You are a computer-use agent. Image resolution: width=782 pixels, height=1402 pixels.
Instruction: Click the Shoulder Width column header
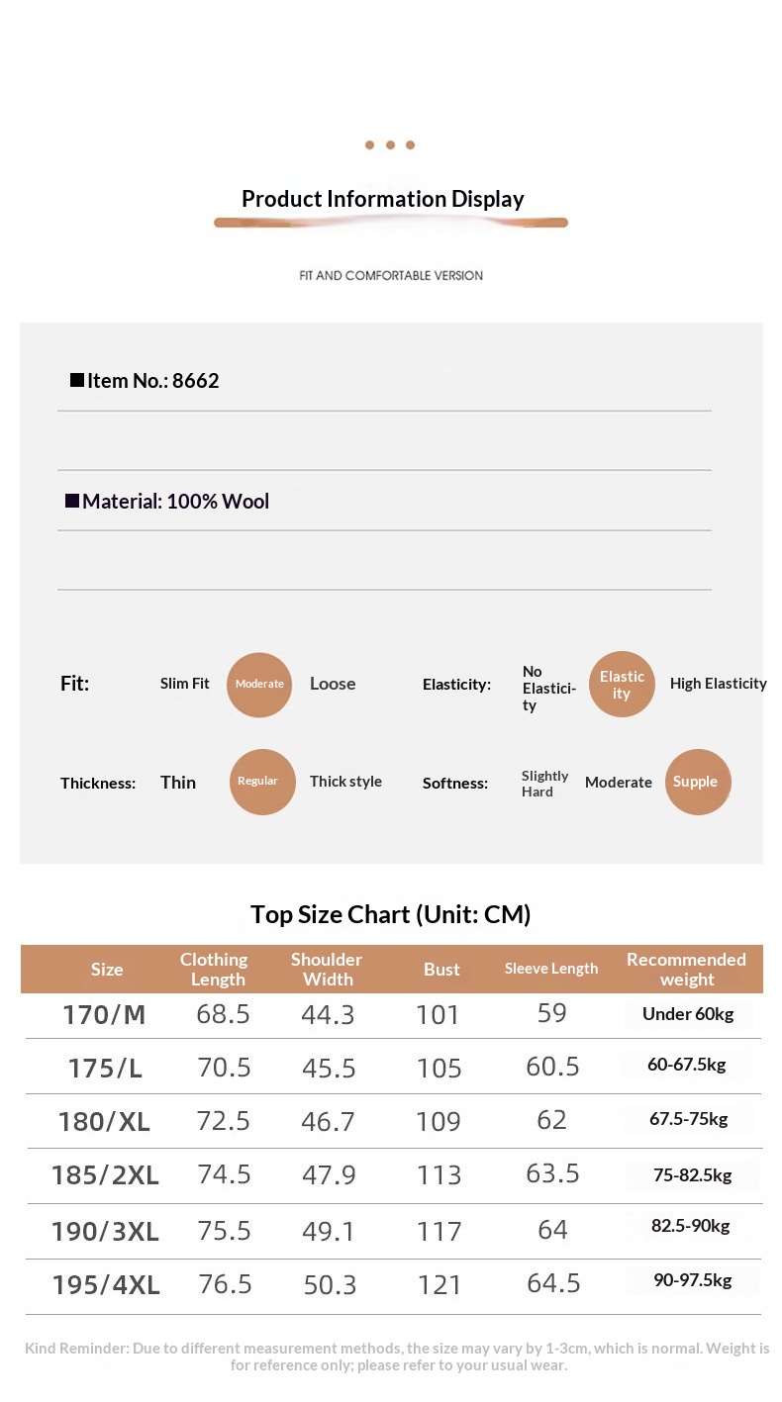pos(327,970)
